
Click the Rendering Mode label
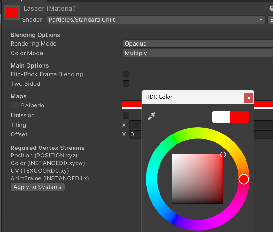34,44
